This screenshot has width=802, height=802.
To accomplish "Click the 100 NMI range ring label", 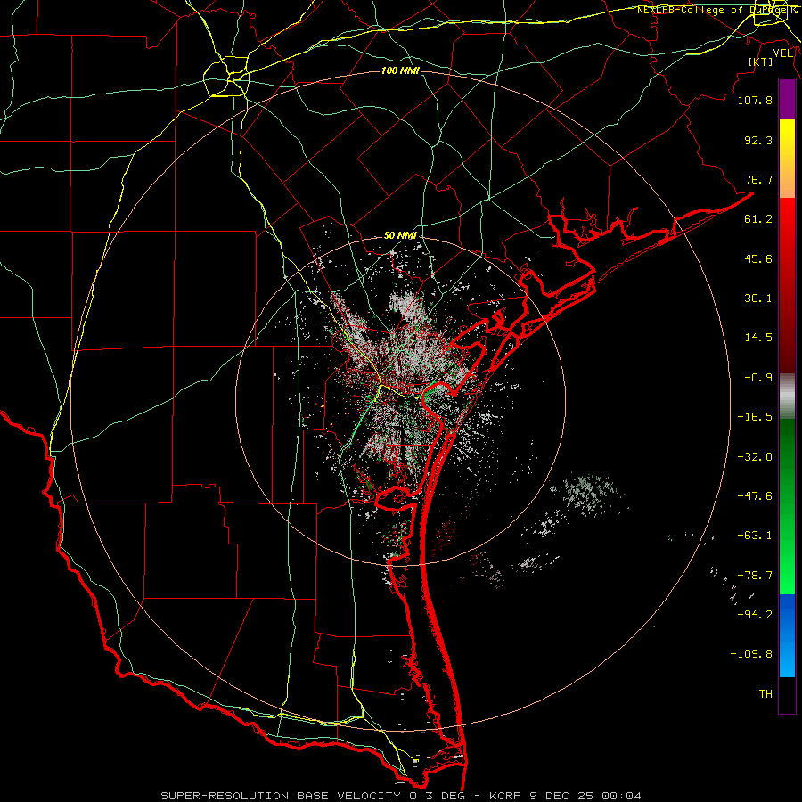I will pos(400,70).
